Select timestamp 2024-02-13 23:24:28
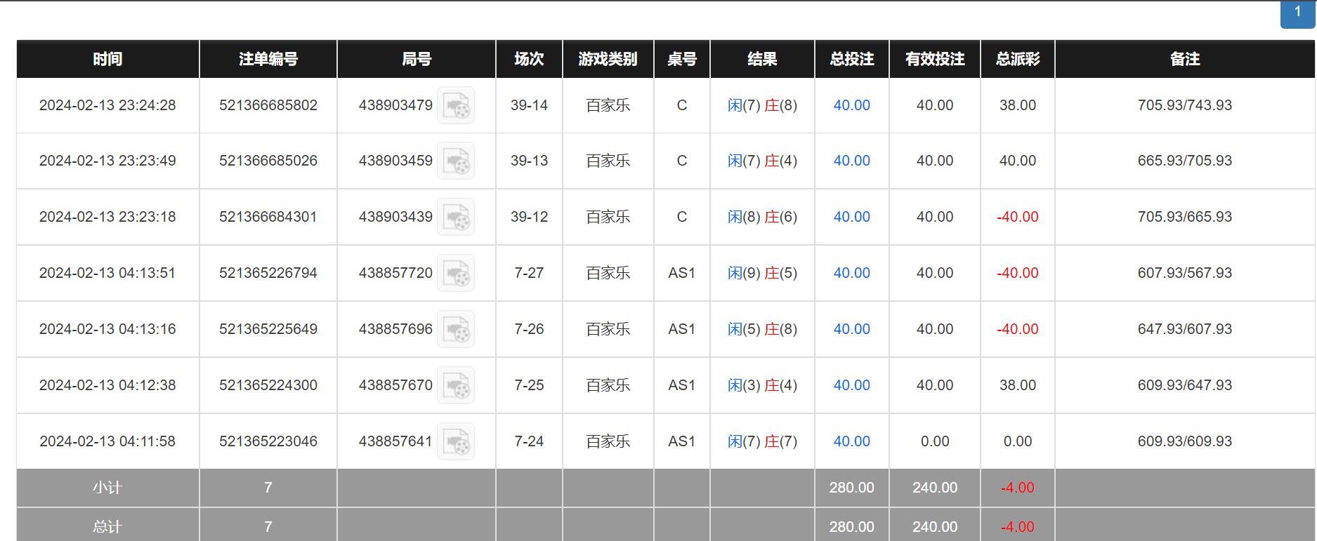The width and height of the screenshot is (1317, 541). (107, 105)
